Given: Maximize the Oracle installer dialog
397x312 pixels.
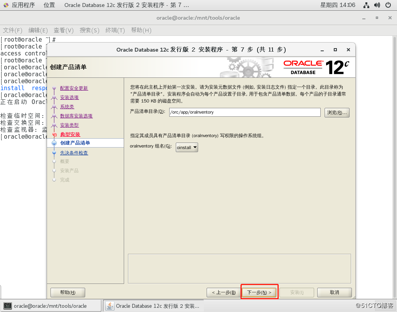Looking at the screenshot, I should coord(335,50).
